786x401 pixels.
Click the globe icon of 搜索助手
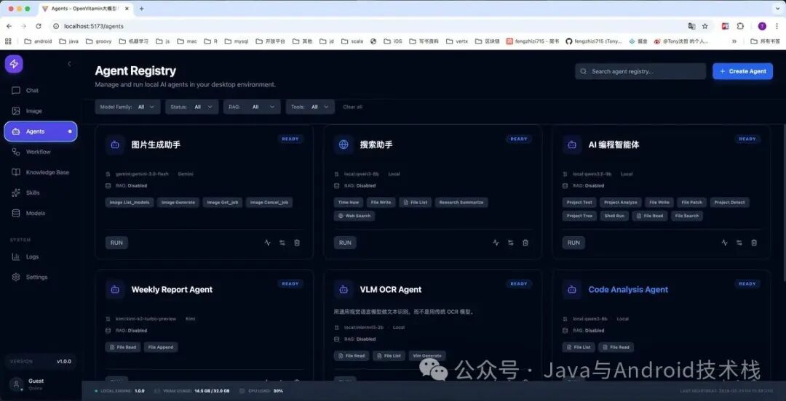(344, 145)
